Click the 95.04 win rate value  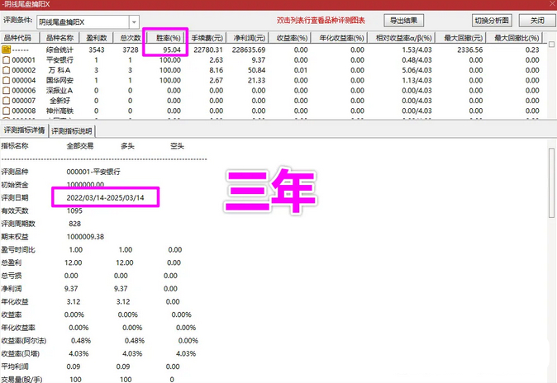[172, 50]
